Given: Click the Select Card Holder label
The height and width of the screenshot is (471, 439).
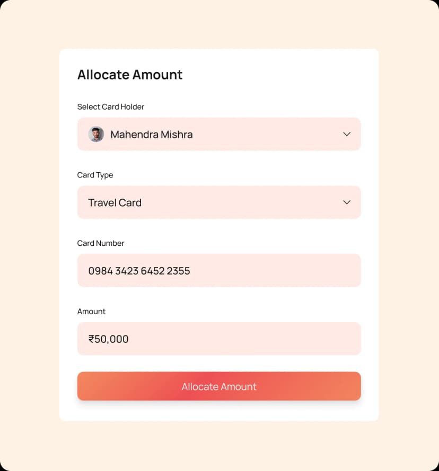Looking at the screenshot, I should point(111,106).
